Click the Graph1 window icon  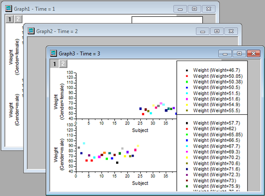9,9
